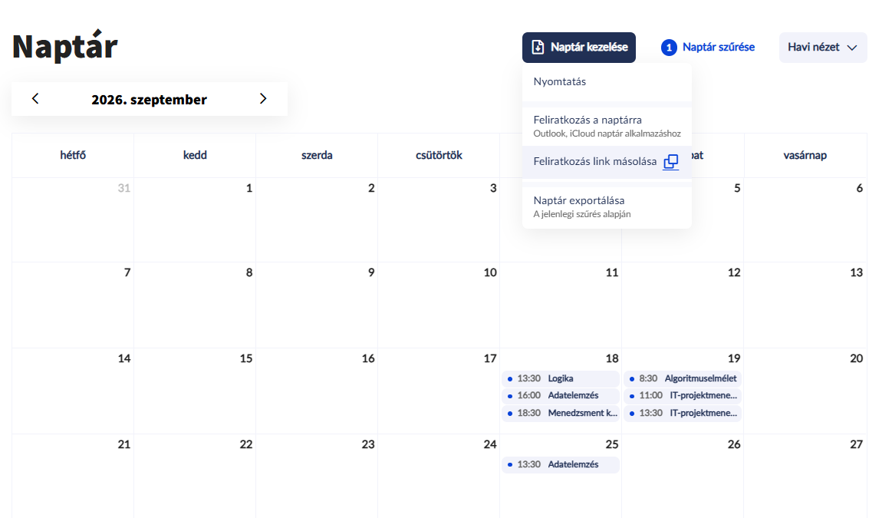
Task: Open the 8:30 Algoritmuselmélet event
Action: (683, 378)
